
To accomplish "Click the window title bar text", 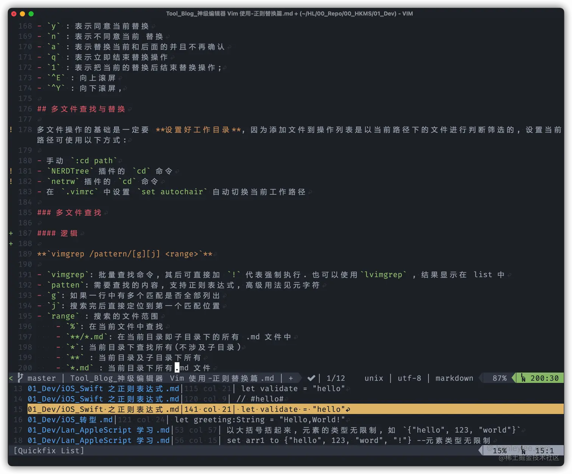I will pyautogui.click(x=289, y=14).
